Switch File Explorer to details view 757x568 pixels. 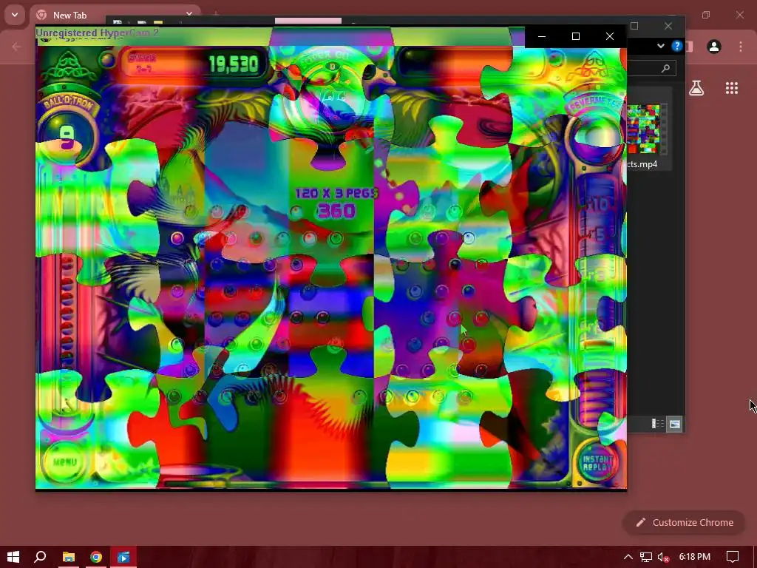(x=657, y=424)
